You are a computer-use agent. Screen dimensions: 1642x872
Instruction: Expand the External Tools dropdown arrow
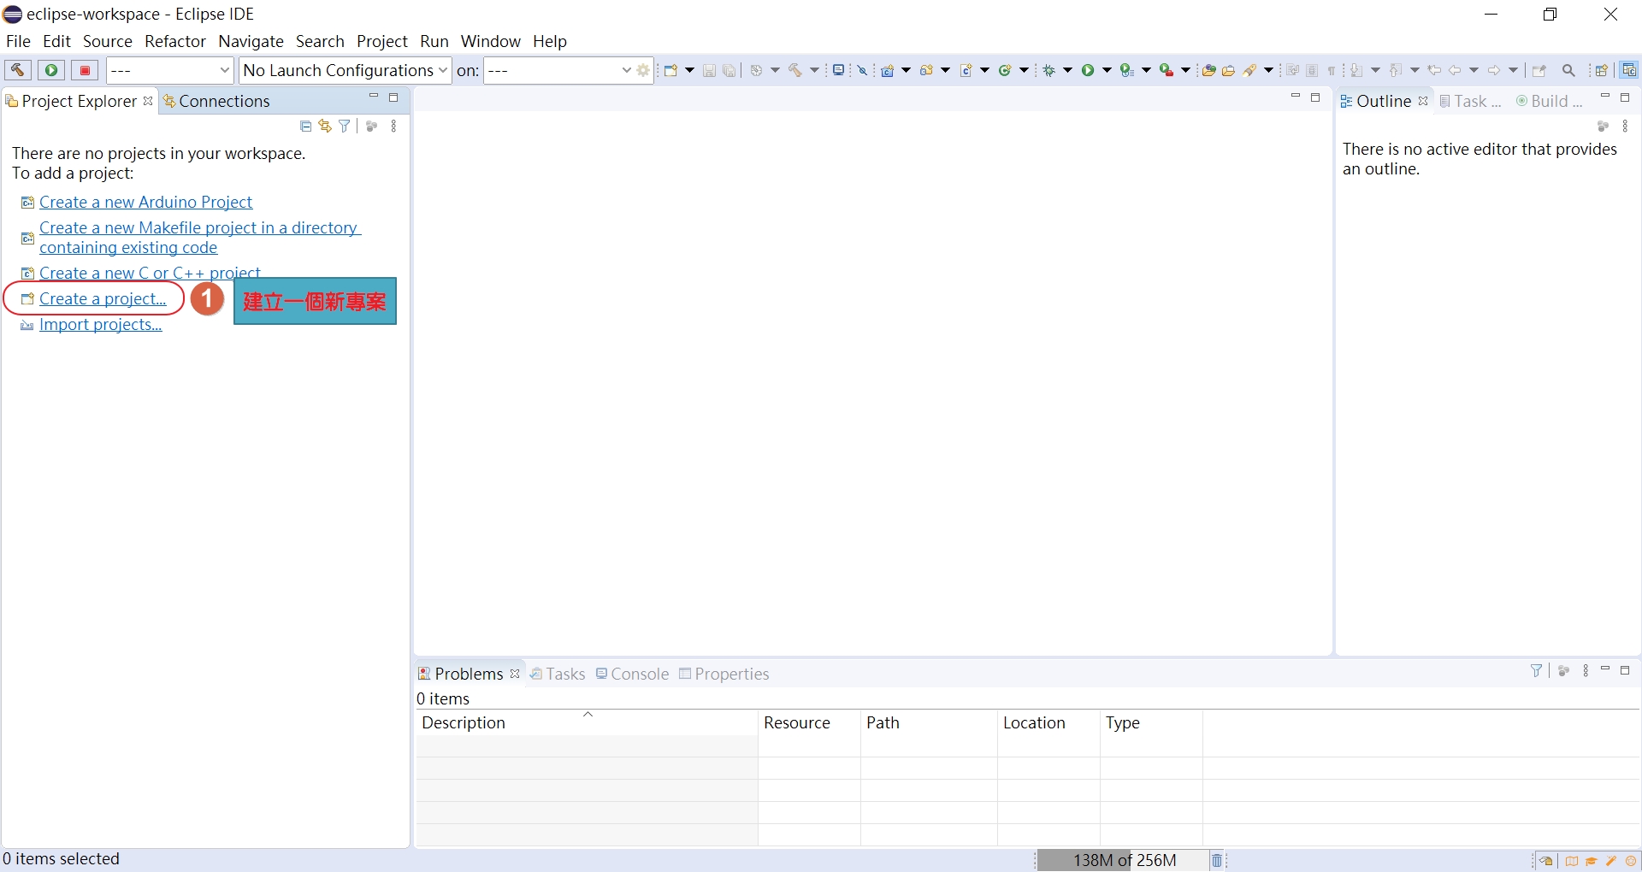pyautogui.click(x=1185, y=70)
